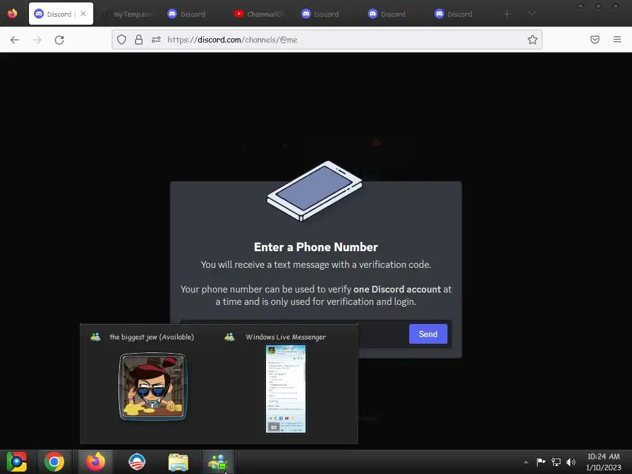Click the Windows Live Messenger taskbar icon

[218, 462]
